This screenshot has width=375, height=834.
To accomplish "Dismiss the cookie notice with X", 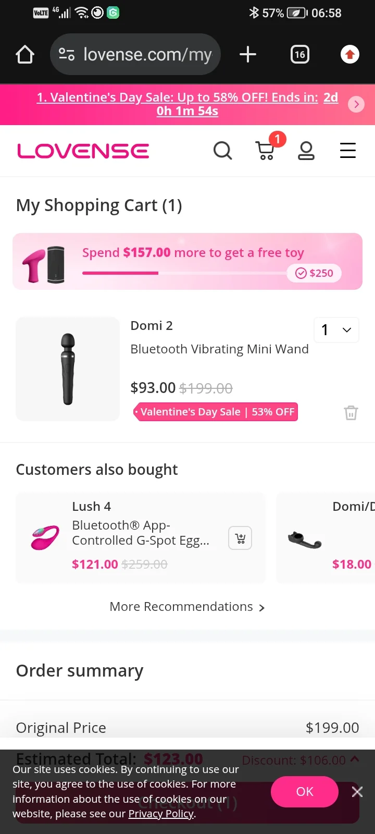I will (x=357, y=792).
